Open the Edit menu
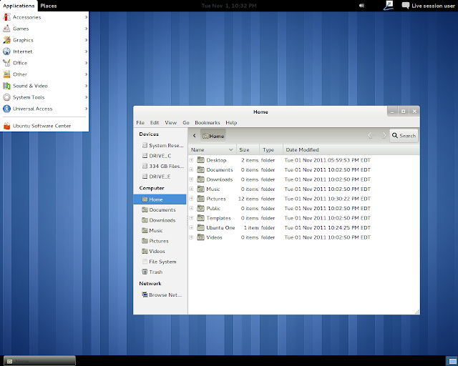Viewport: 458px width, 366px height. coord(155,122)
